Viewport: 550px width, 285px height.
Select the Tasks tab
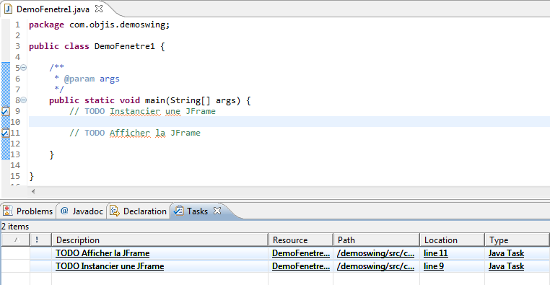tap(197, 211)
